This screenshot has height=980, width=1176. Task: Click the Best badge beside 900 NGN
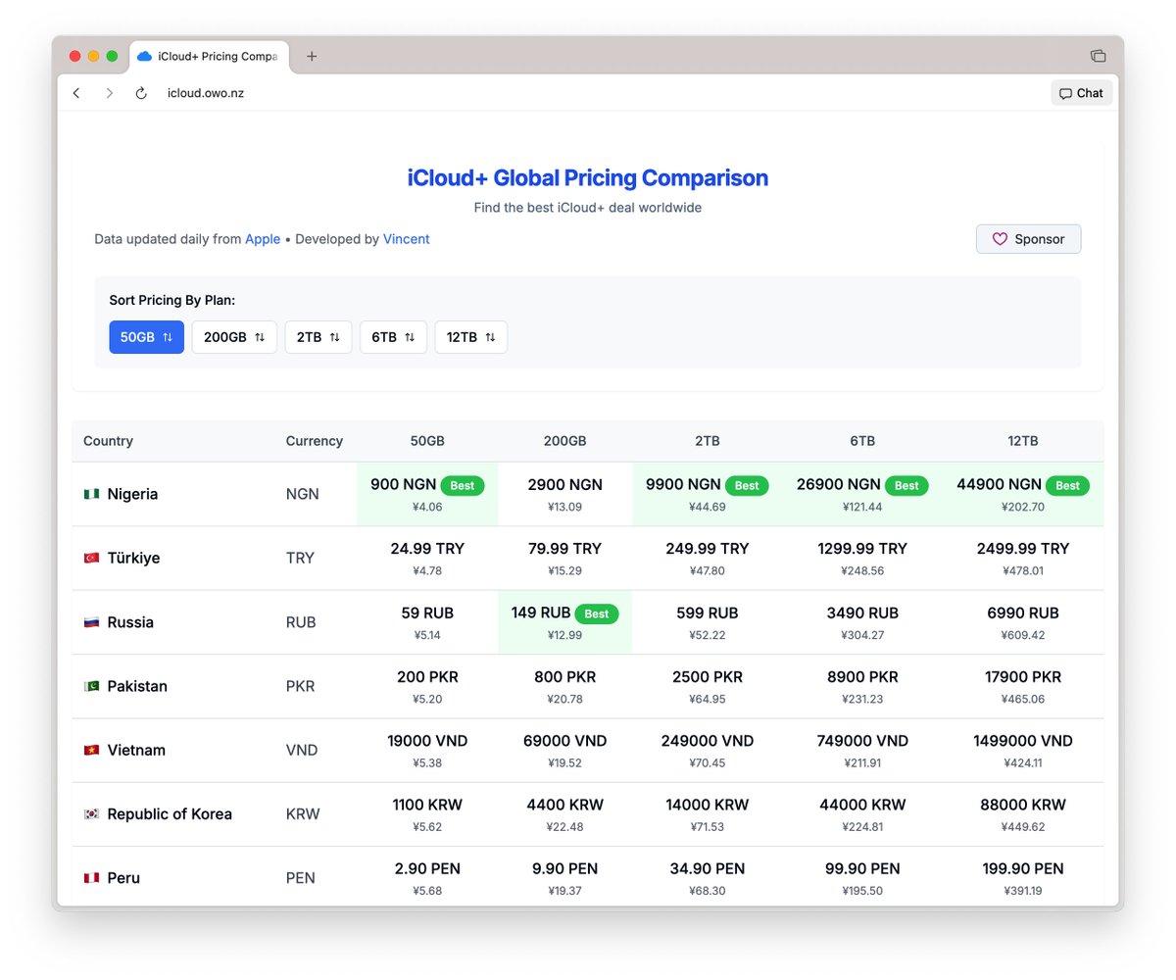pos(463,485)
